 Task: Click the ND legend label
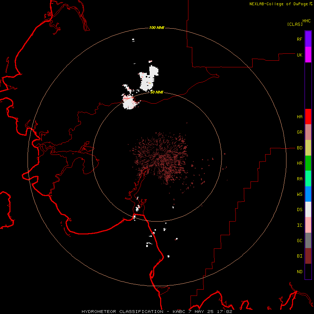click(299, 272)
